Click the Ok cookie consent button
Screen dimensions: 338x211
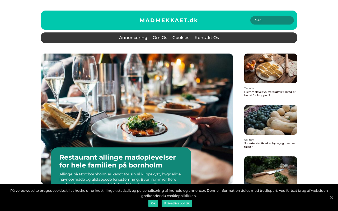[153, 203]
